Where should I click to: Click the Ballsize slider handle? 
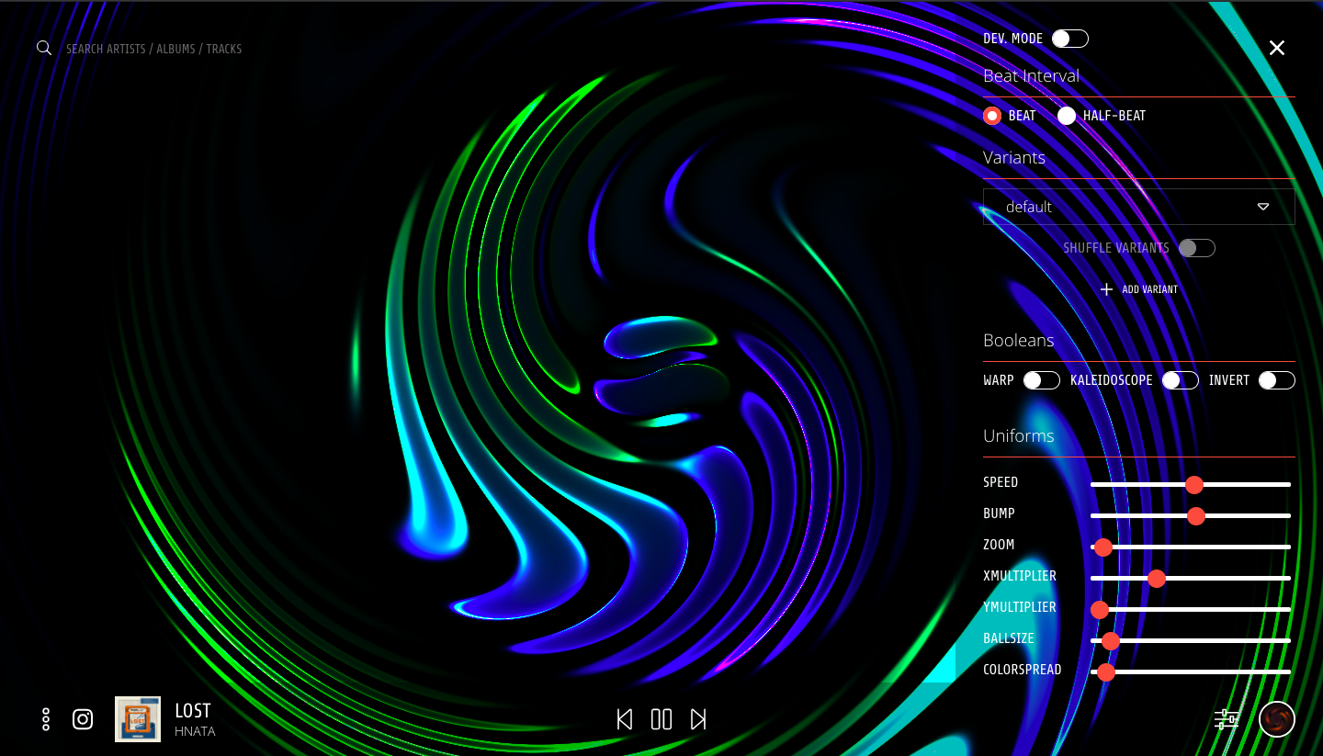click(x=1111, y=640)
